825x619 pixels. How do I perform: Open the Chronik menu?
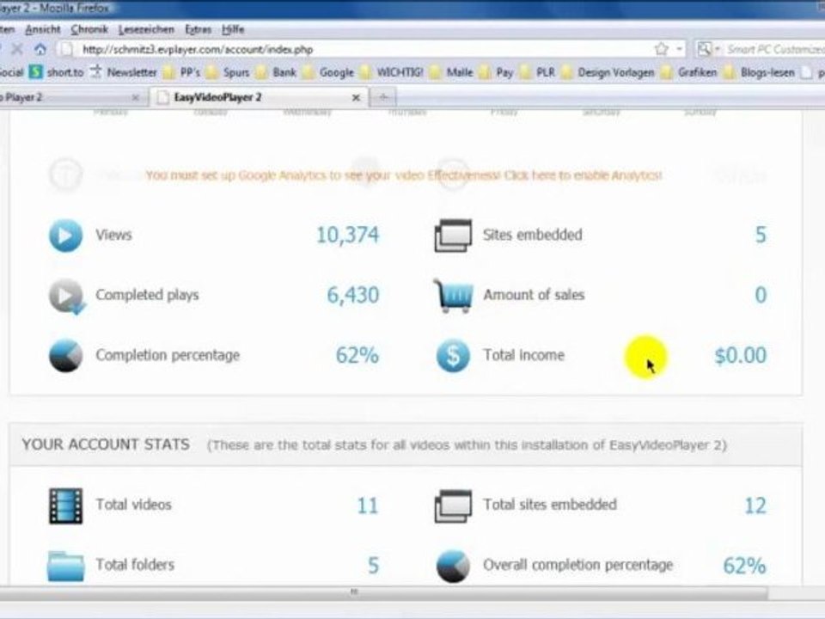(x=89, y=29)
